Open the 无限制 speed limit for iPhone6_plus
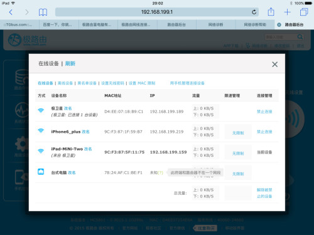The image size is (314, 235). pyautogui.click(x=238, y=133)
